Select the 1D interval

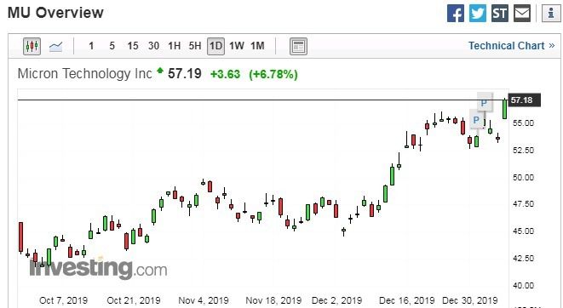215,46
